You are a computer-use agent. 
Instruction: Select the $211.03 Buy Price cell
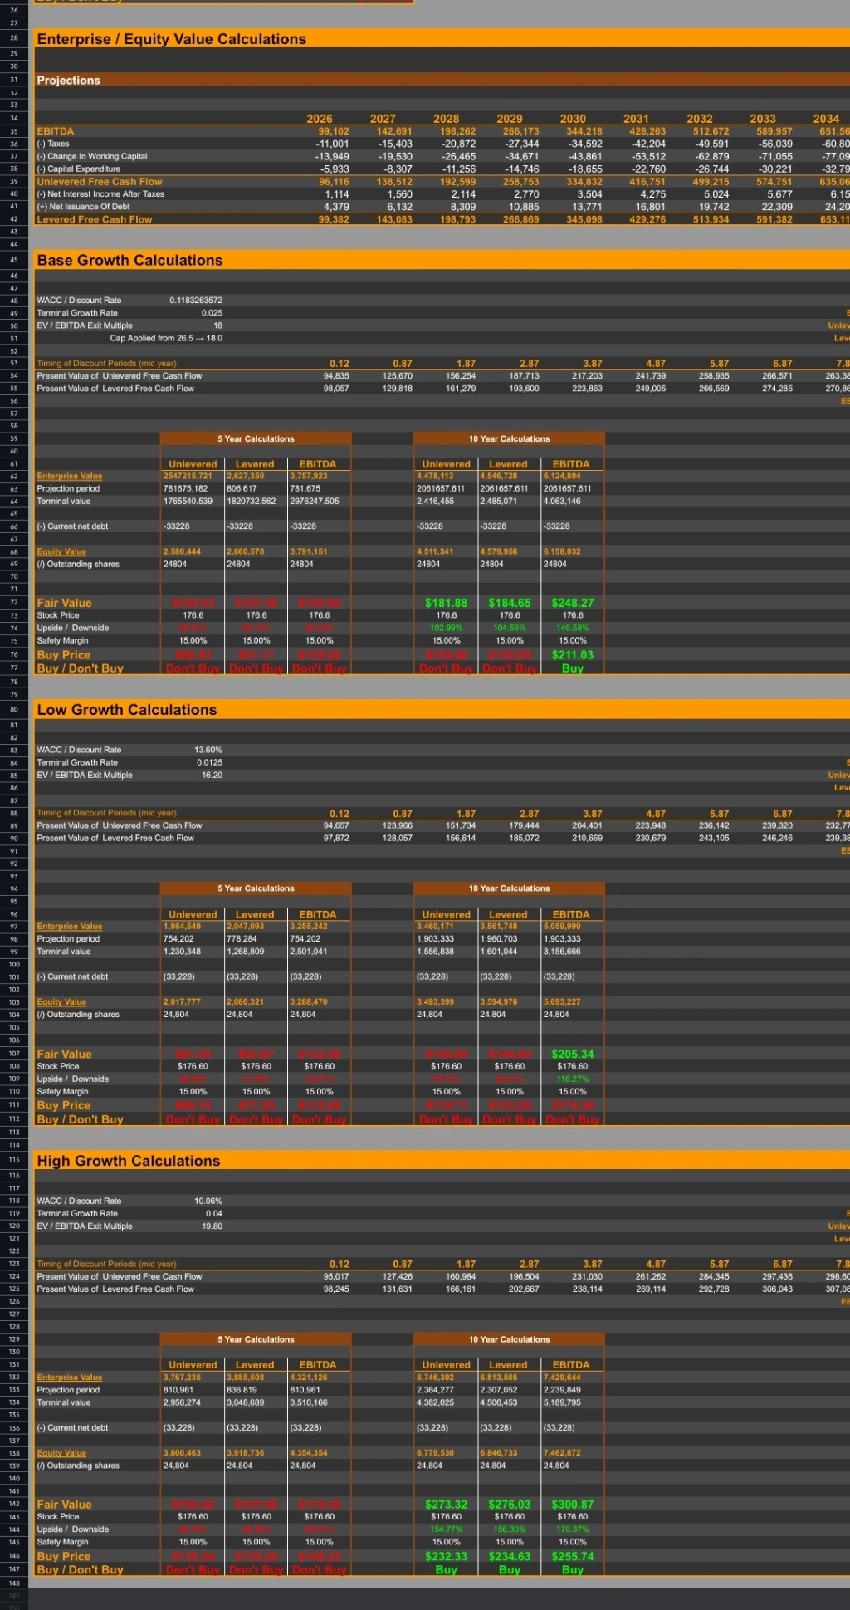tap(573, 655)
